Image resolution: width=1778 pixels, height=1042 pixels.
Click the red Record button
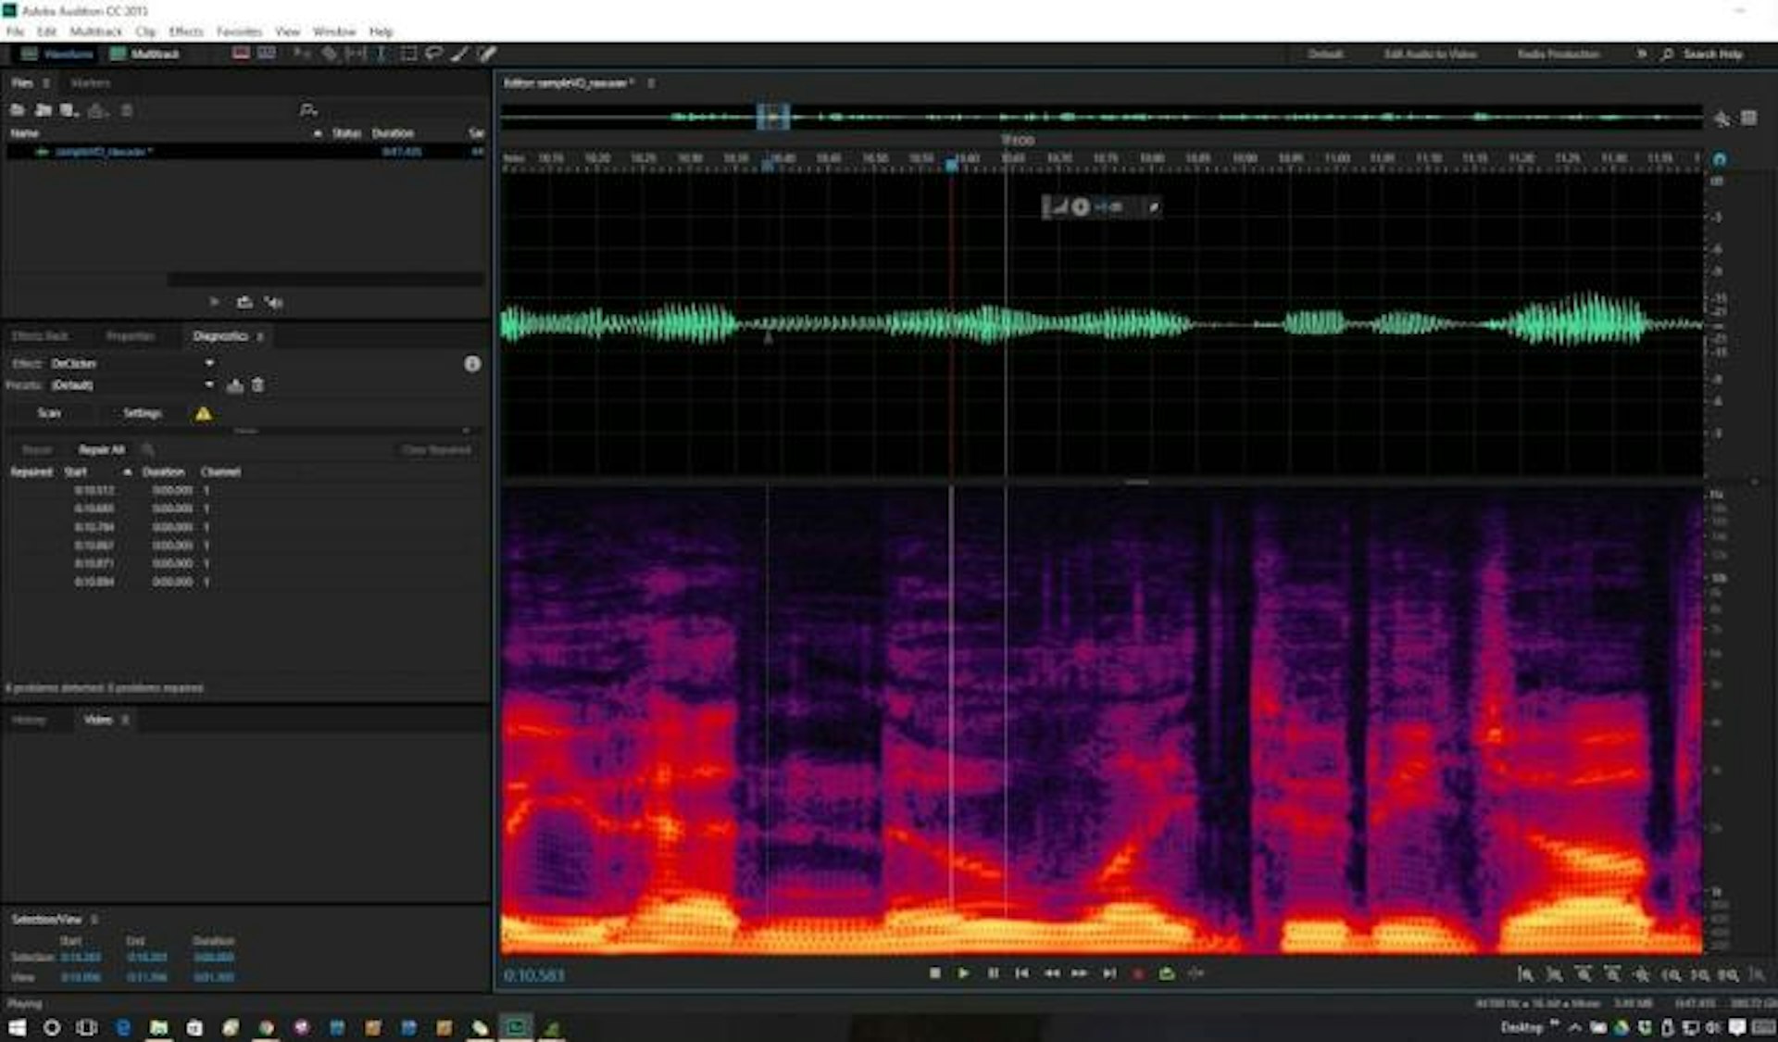point(1138,973)
